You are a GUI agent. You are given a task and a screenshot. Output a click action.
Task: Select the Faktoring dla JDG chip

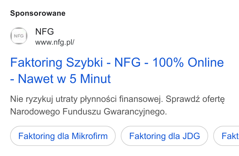pos(164,136)
